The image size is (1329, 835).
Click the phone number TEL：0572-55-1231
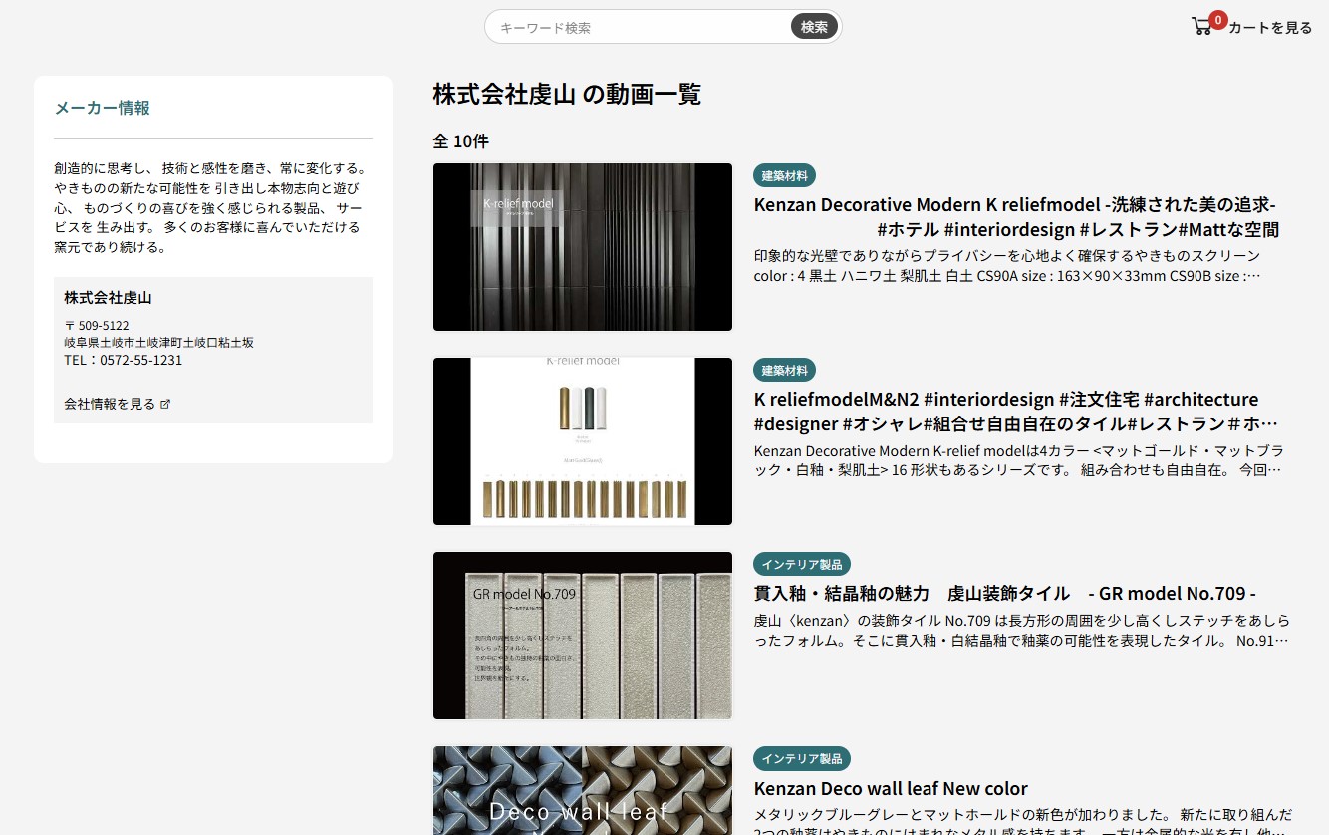pyautogui.click(x=123, y=360)
